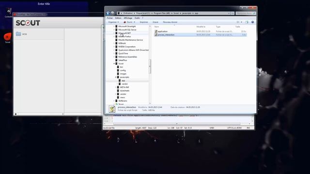
Task: Expand the Microsoft Silverlight tree node
Action: point(114,26)
